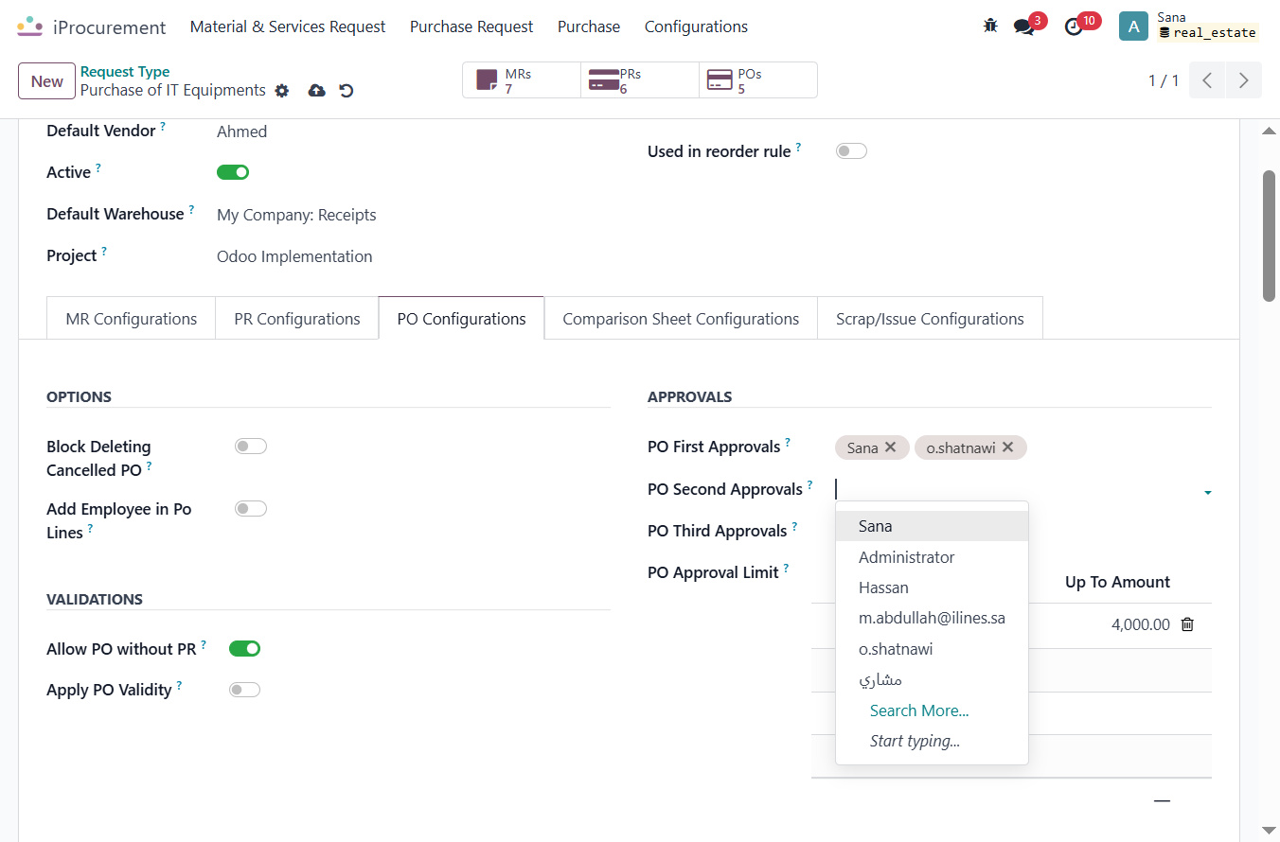Switch to PR Configurations tab
The width and height of the screenshot is (1280, 842).
pos(297,319)
